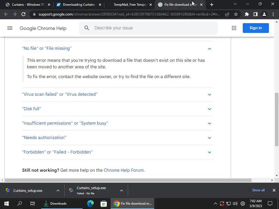This screenshot has height=209, width=279.
Task: Expand "Forbidden" or "Failed - Forbidden"
Action: click(x=117, y=152)
